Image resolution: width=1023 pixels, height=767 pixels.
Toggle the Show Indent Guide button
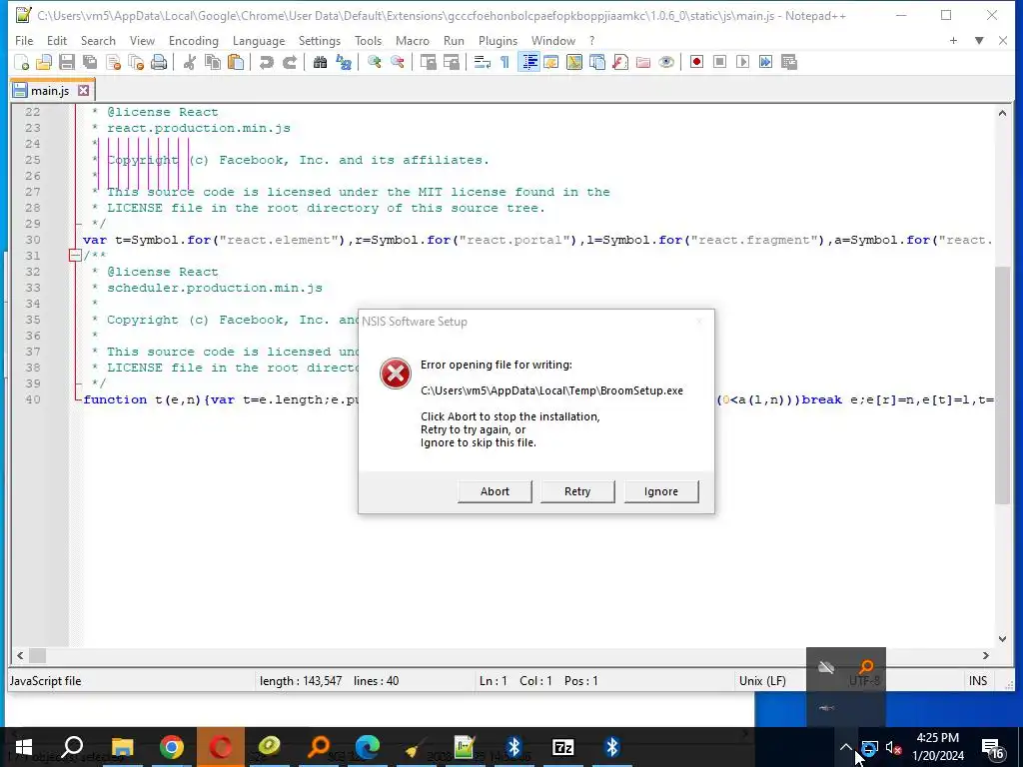(x=528, y=62)
